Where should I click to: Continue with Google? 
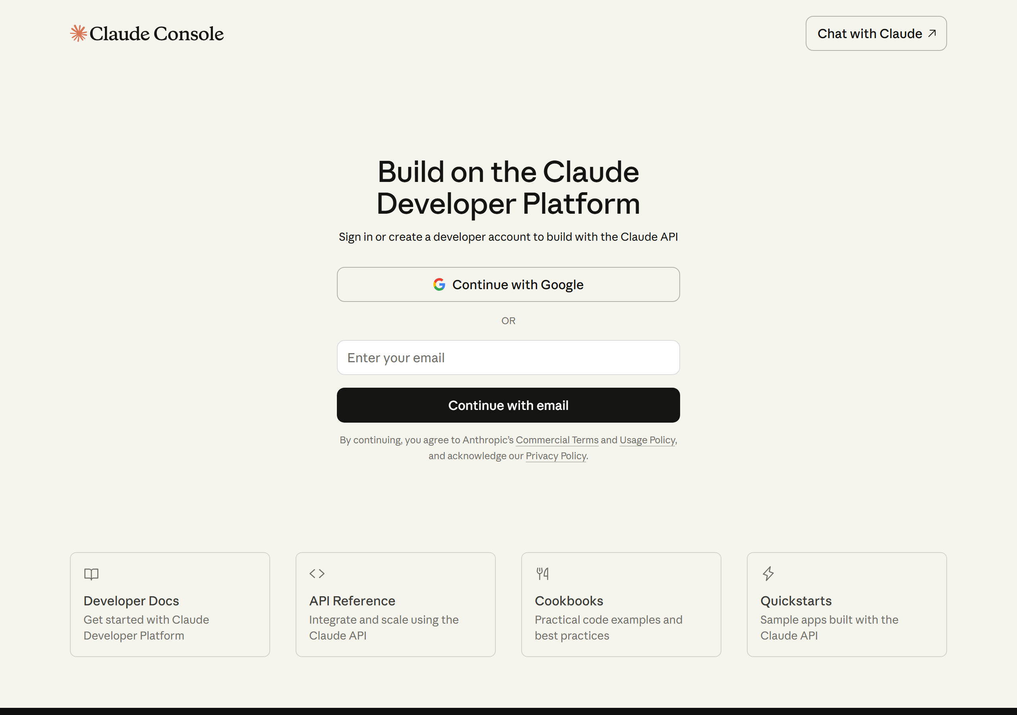(508, 284)
